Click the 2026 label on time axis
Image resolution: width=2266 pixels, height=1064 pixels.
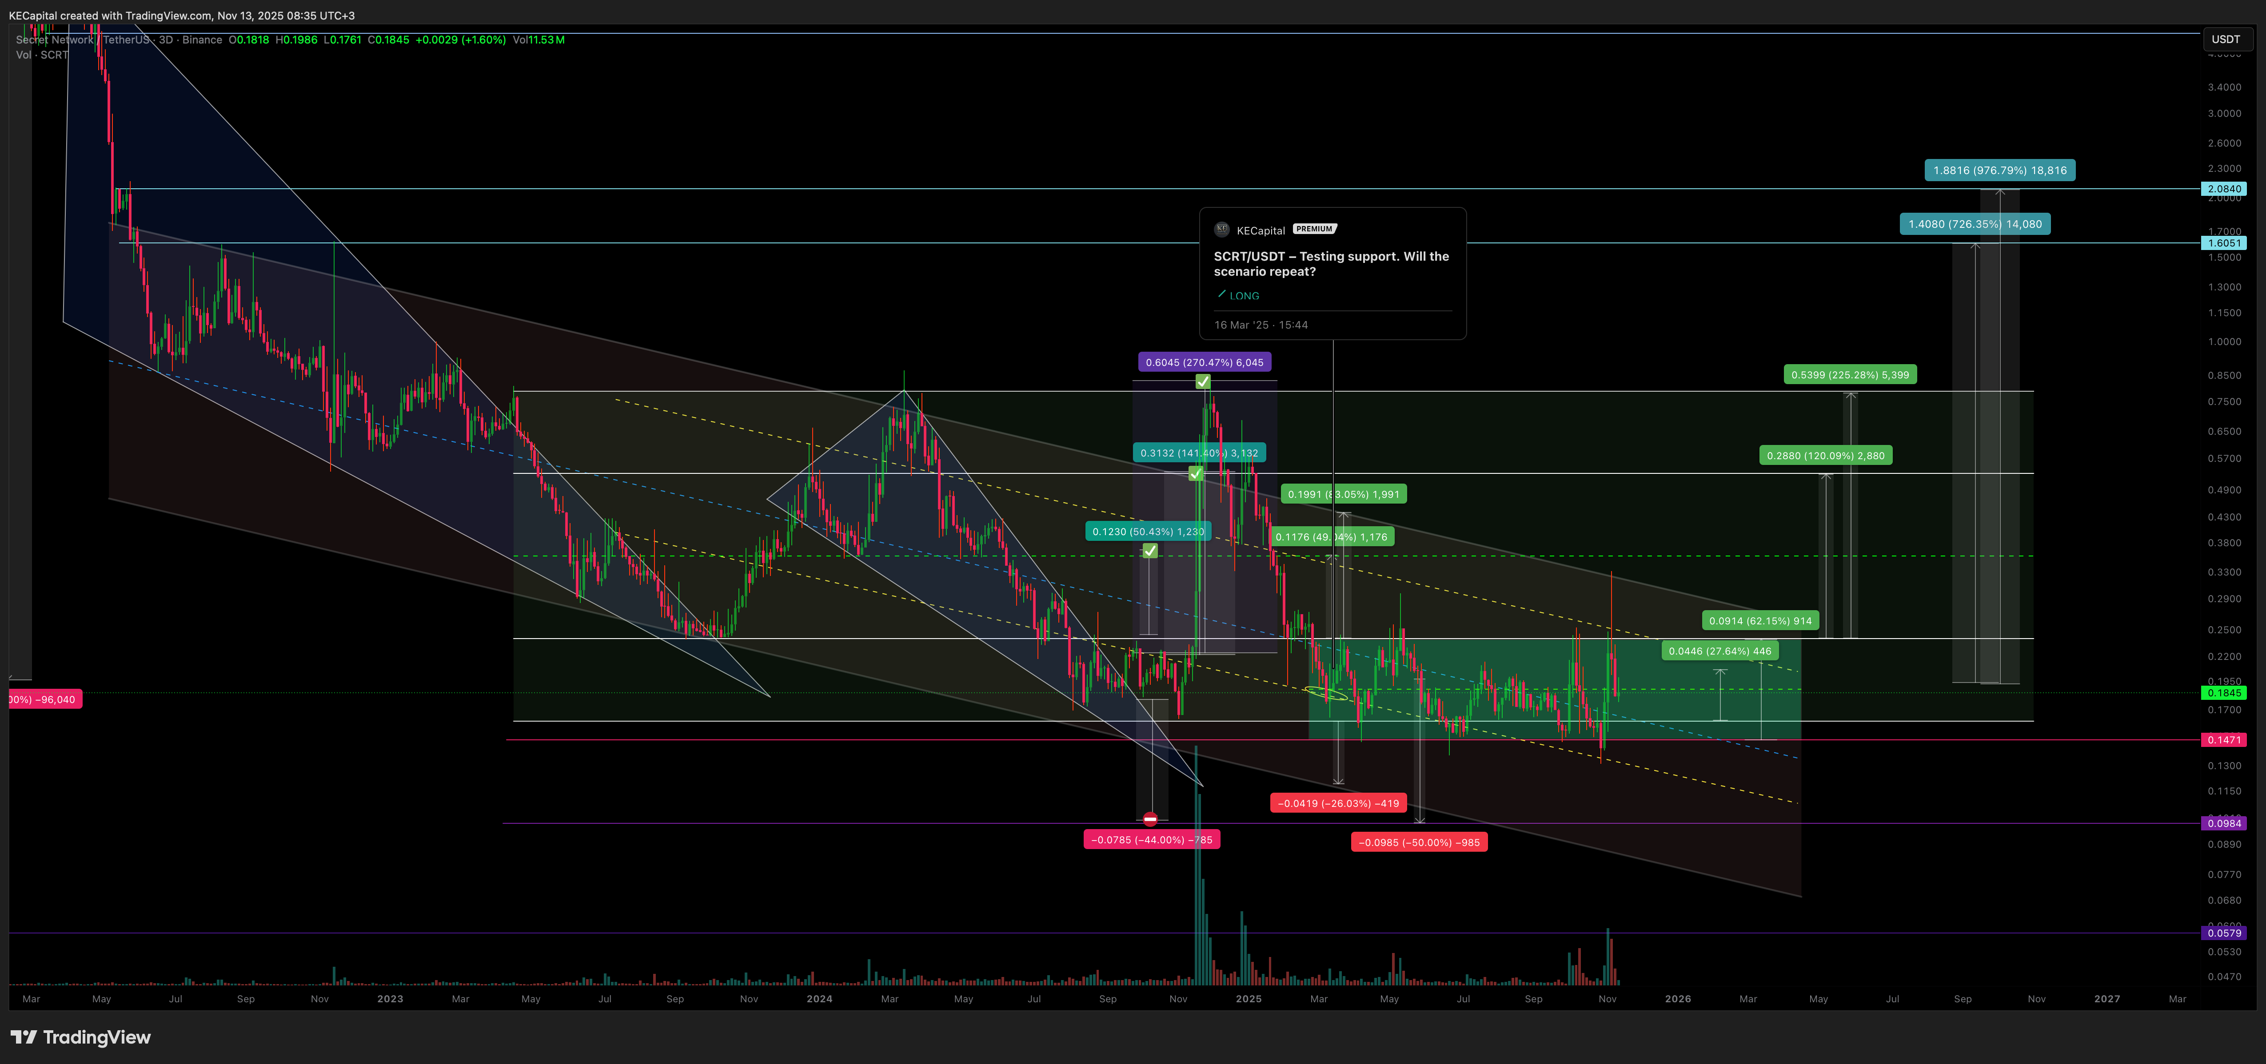point(1678,999)
